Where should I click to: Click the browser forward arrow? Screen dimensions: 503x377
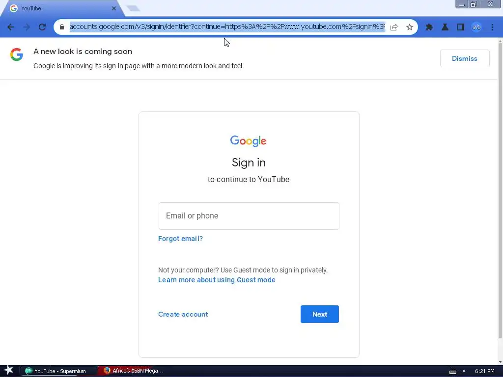[x=27, y=27]
